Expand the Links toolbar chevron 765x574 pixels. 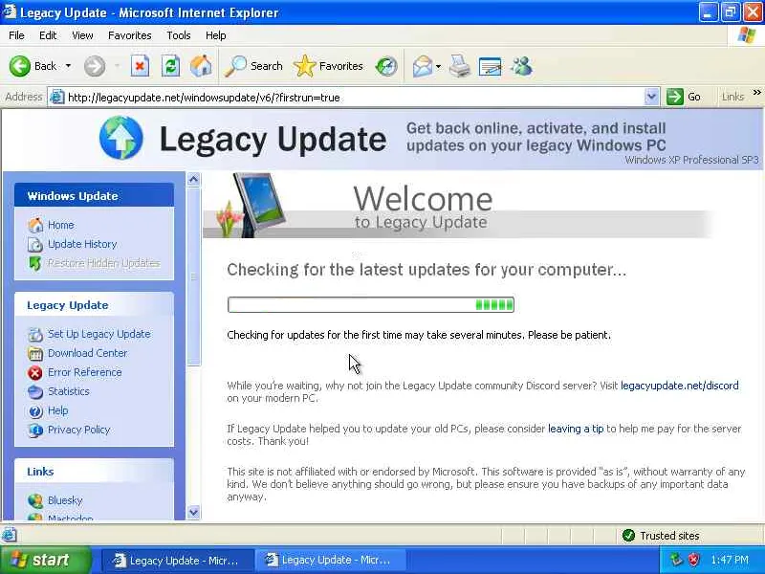tap(756, 92)
